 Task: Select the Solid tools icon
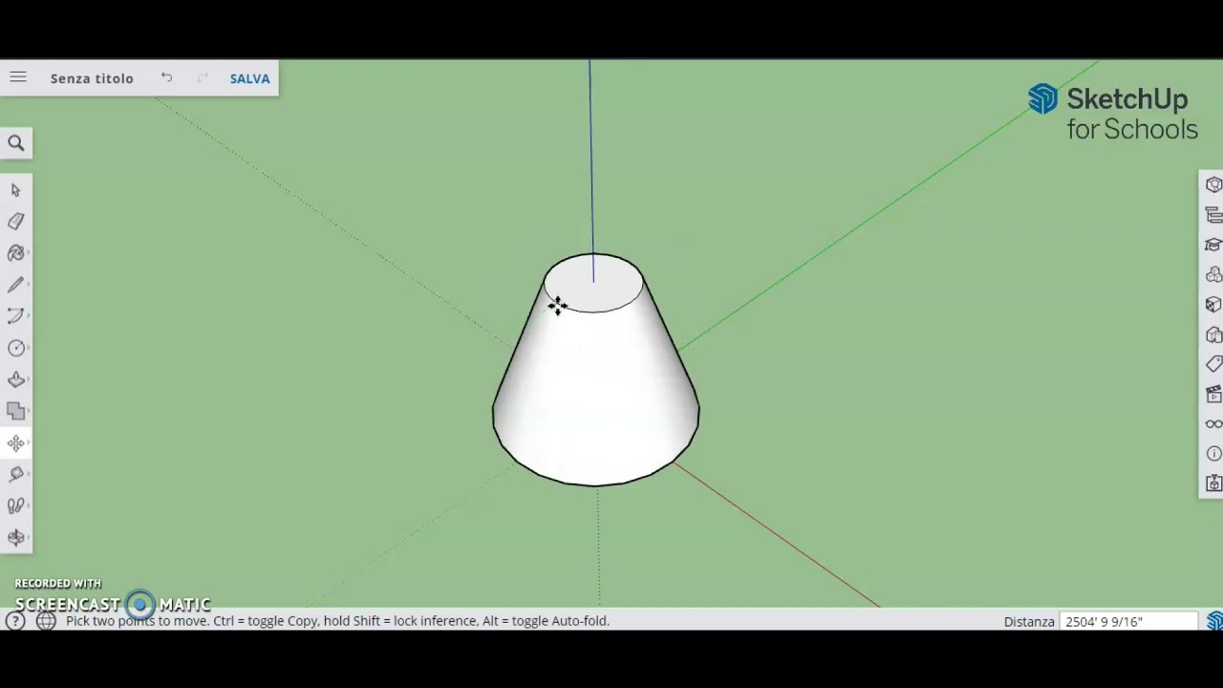(x=16, y=411)
